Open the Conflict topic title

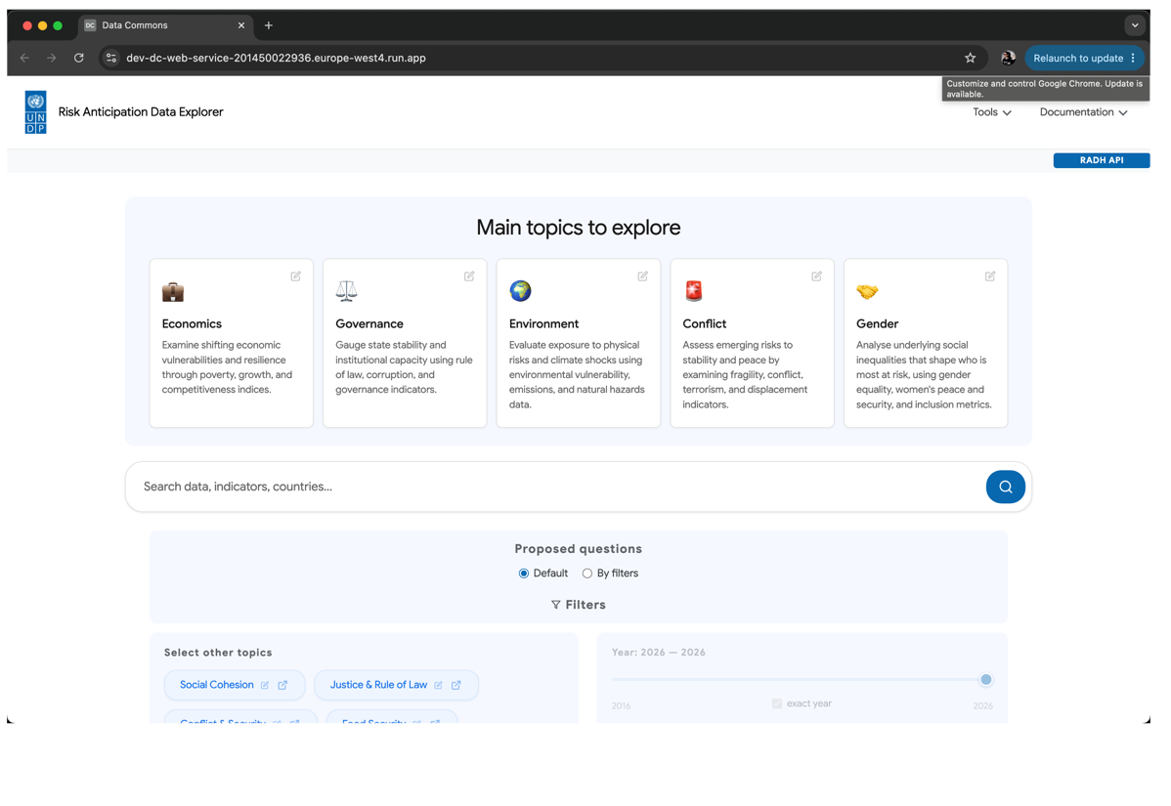click(x=704, y=324)
